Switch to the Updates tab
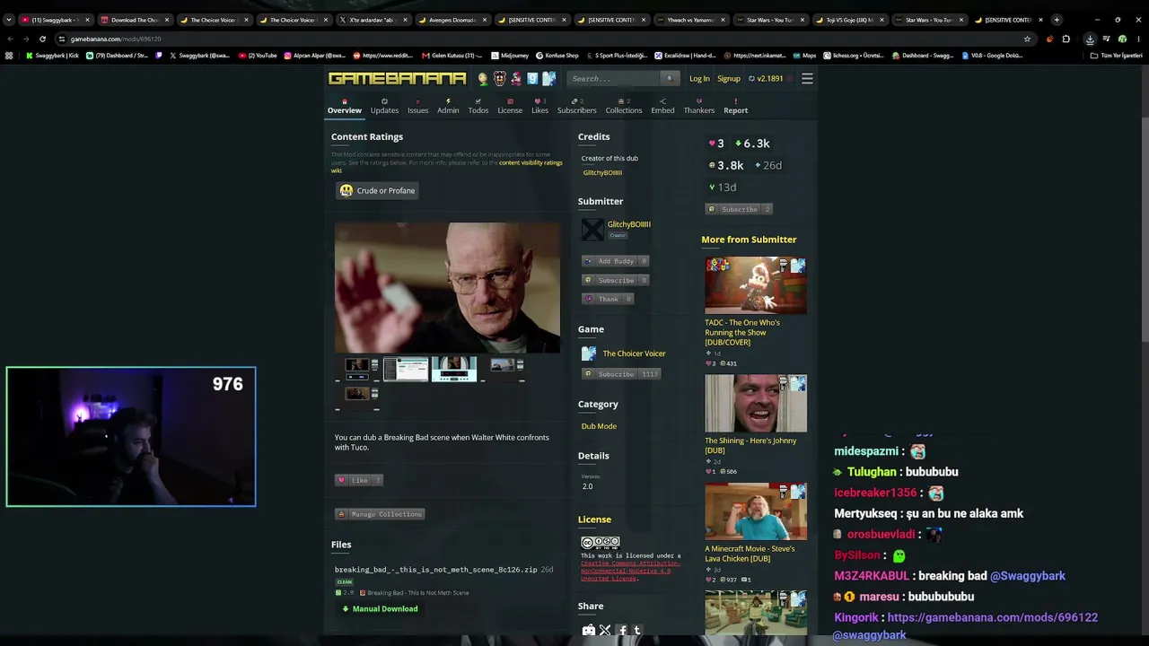Screen dimensions: 1149x646 384,107
